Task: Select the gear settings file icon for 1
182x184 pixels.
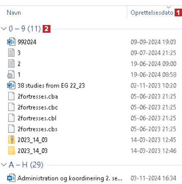Action: 11,75
